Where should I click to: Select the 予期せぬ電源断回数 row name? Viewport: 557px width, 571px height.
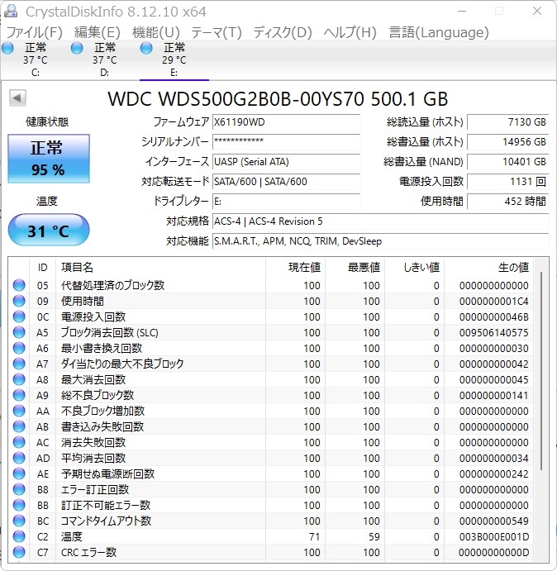[x=107, y=473]
